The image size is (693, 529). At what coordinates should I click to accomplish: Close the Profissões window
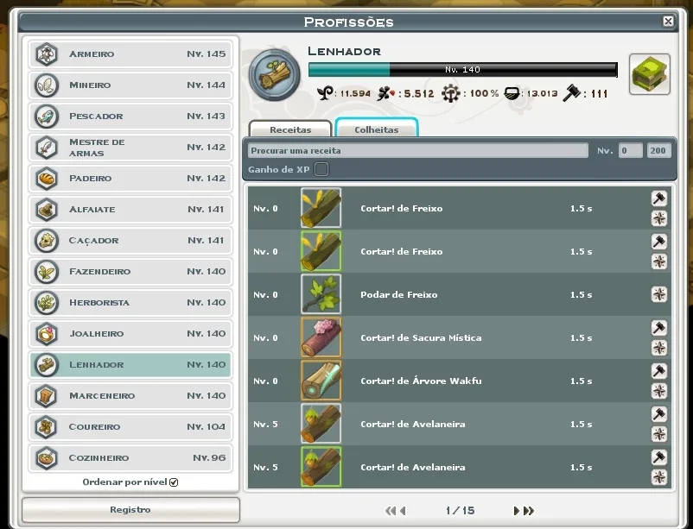pos(668,22)
